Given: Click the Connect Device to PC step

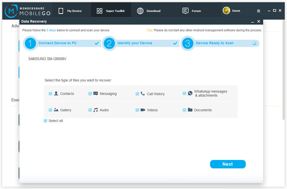Looking at the screenshot, I should [57, 43].
